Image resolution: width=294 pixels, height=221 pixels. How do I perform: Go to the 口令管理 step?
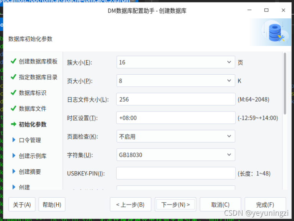click(x=30, y=140)
